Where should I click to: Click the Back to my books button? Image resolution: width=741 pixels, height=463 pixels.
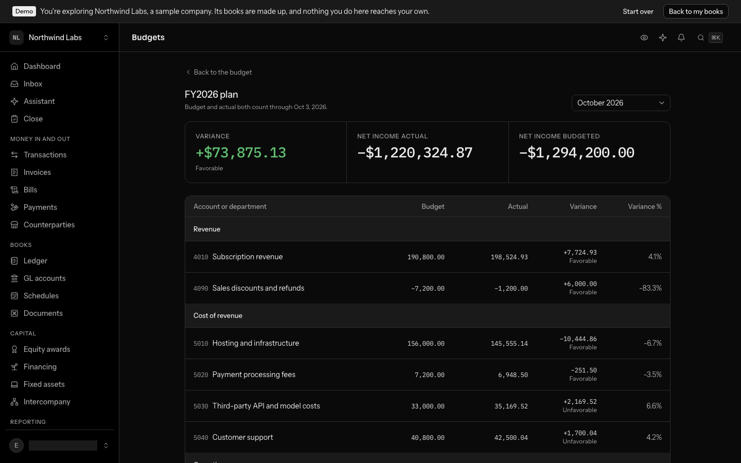[696, 11]
